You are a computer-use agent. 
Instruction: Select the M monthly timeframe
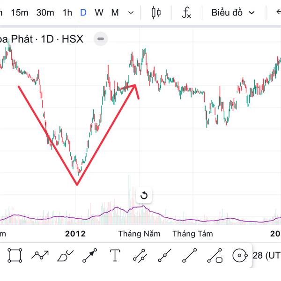[x=115, y=13]
